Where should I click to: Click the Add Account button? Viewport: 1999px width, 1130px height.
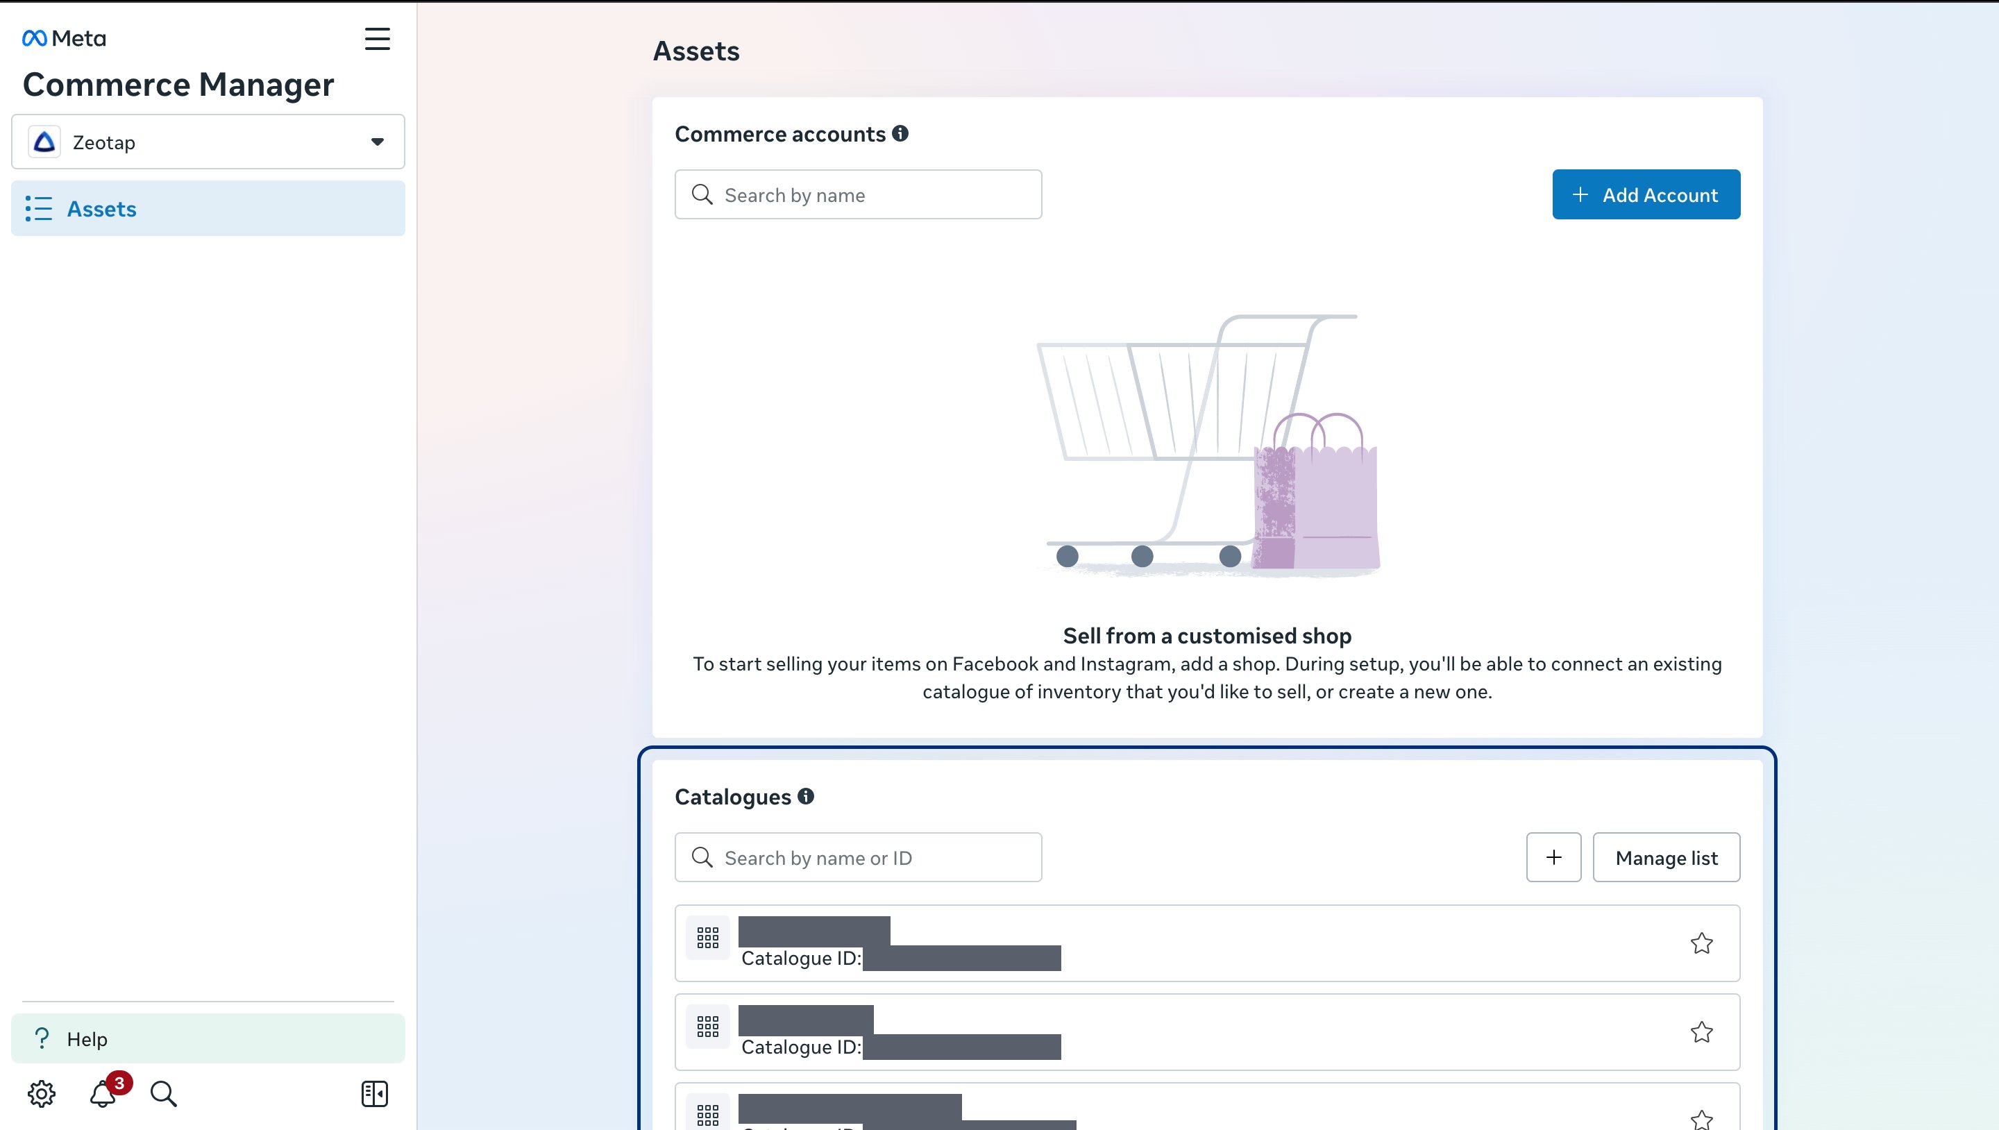(1646, 195)
